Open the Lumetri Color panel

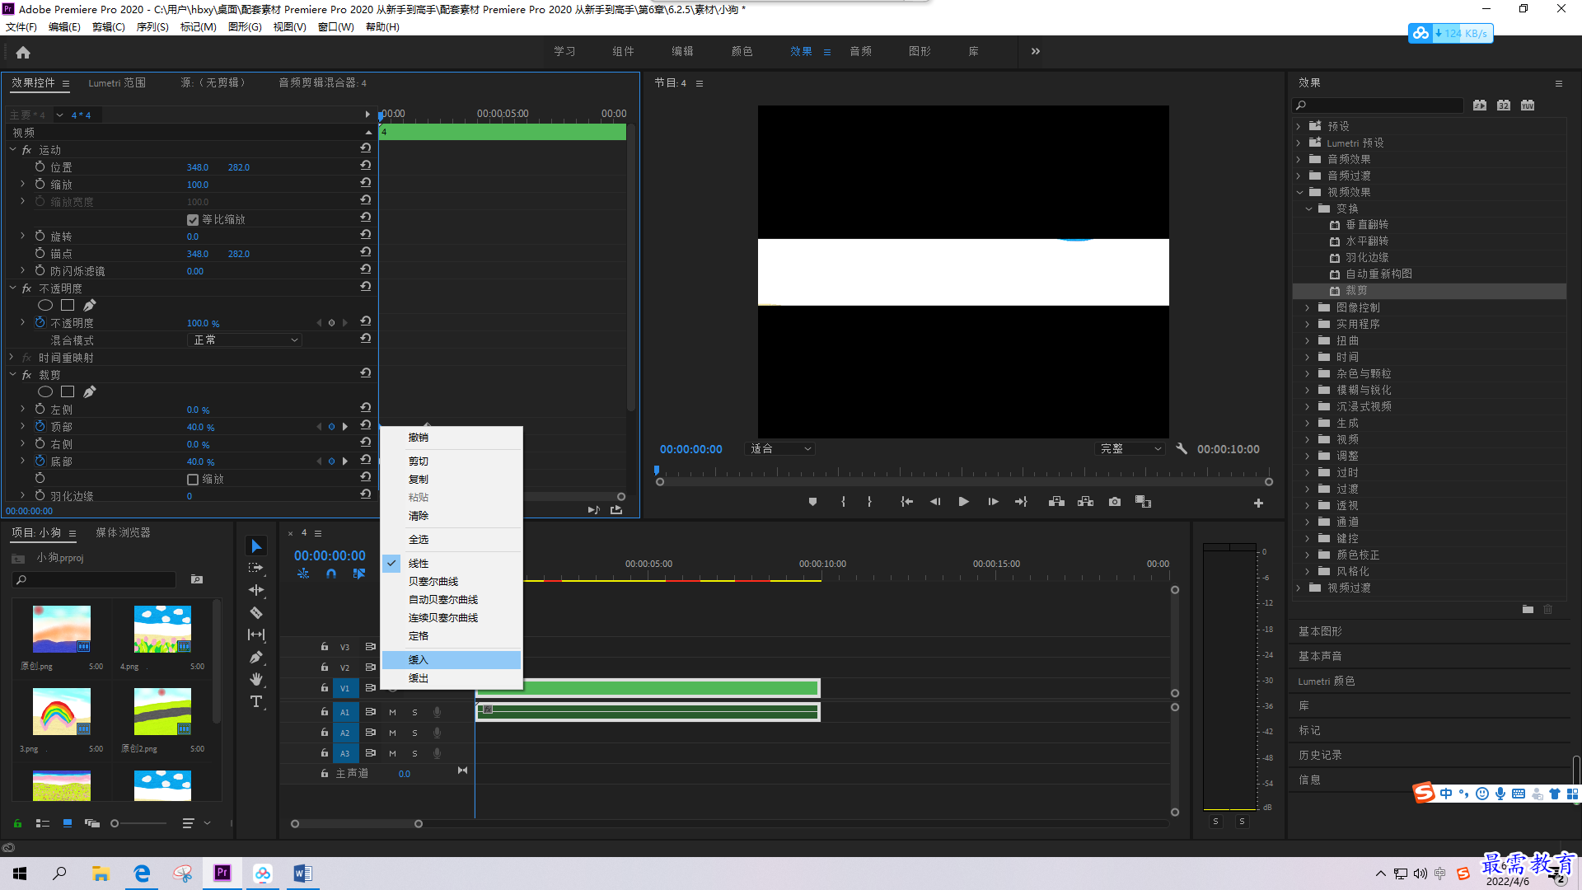1327,681
